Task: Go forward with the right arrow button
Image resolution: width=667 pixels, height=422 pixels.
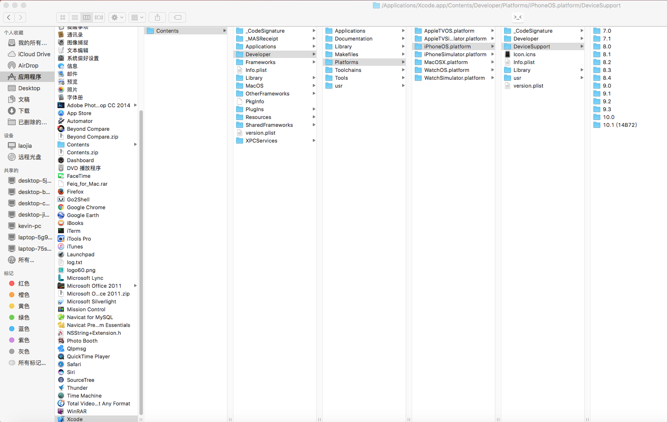Action: coord(20,17)
